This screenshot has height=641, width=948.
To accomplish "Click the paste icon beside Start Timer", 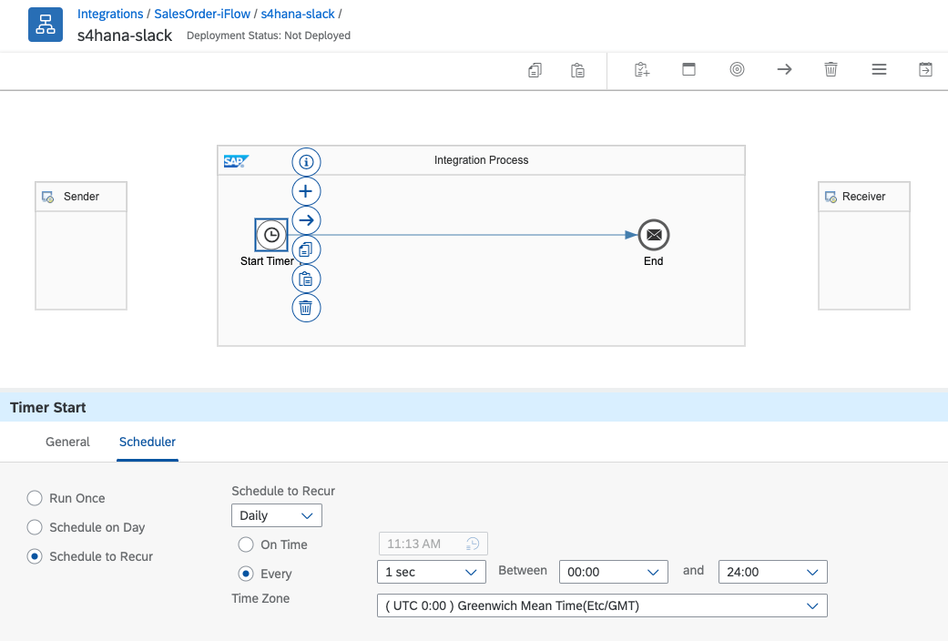I will (306, 279).
